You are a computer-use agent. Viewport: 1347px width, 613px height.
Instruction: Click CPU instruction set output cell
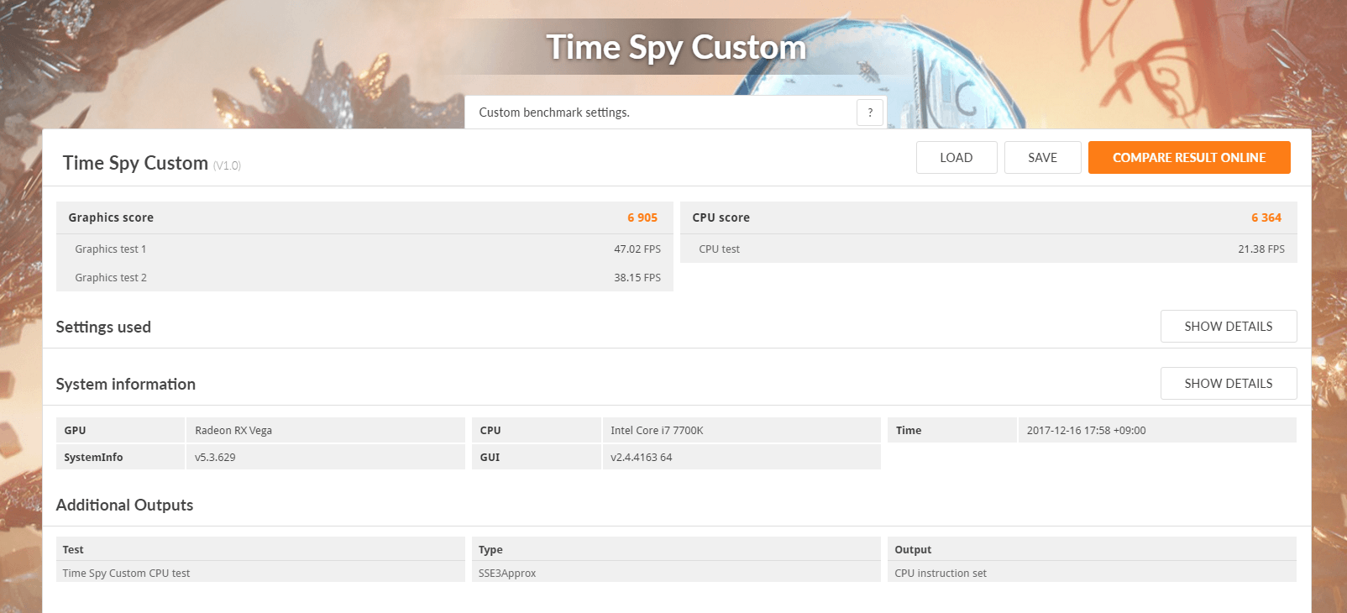pos(1092,573)
